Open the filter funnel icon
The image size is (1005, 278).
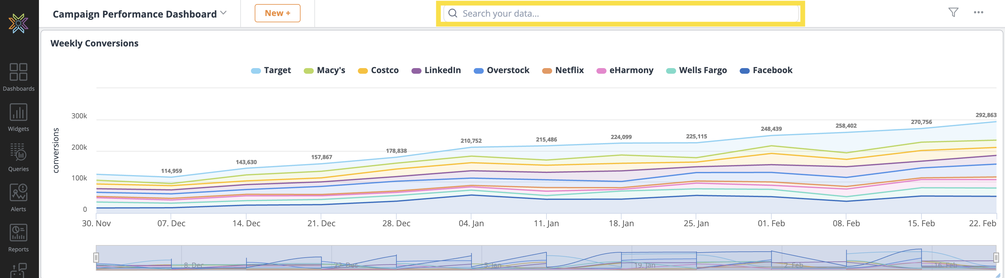pyautogui.click(x=953, y=13)
